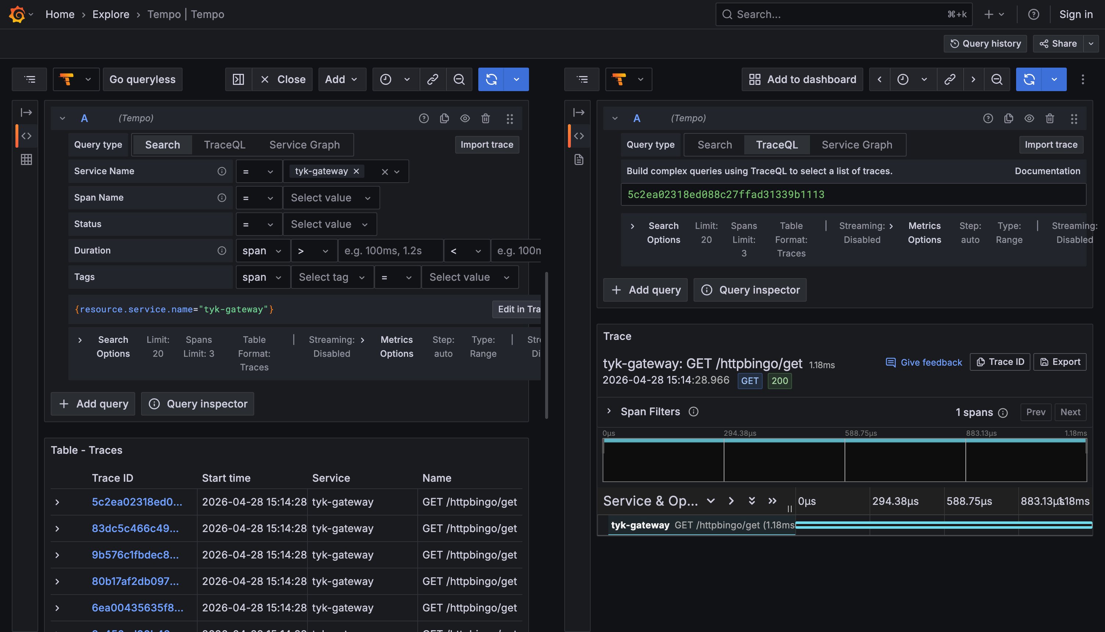Viewport: 1105px width, 632px height.
Task: Grab left query A drag handle dots
Action: coord(510,118)
